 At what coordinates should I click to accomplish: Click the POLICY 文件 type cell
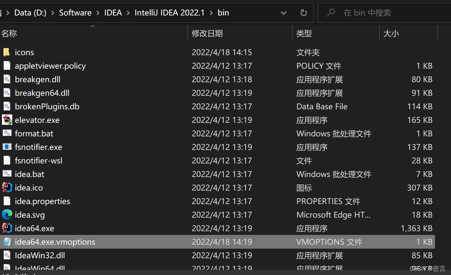point(319,66)
